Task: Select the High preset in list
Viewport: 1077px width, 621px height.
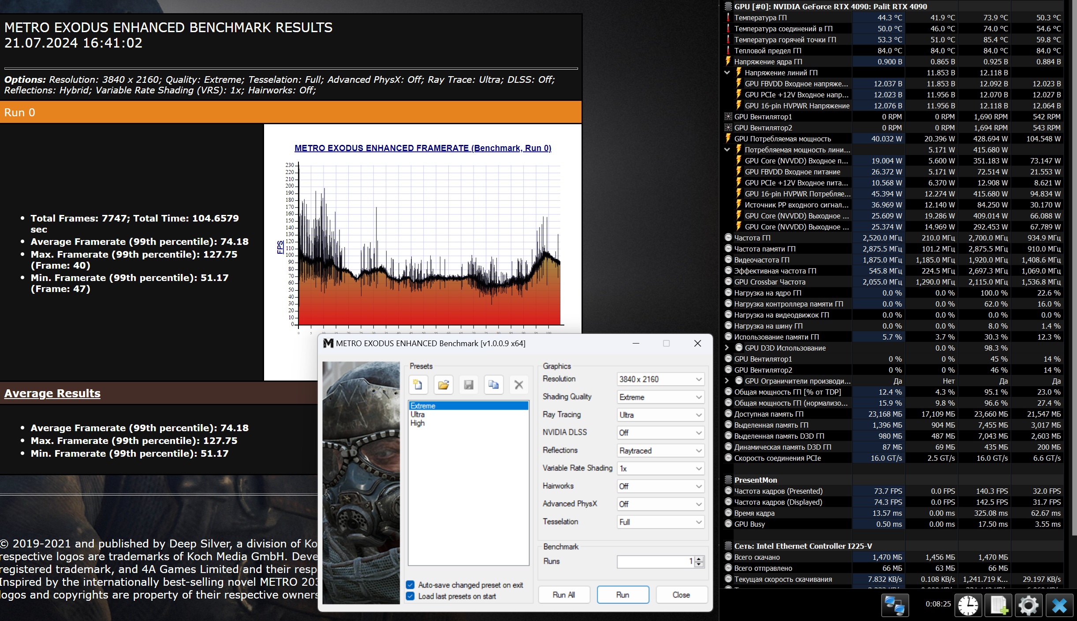Action: 417,423
